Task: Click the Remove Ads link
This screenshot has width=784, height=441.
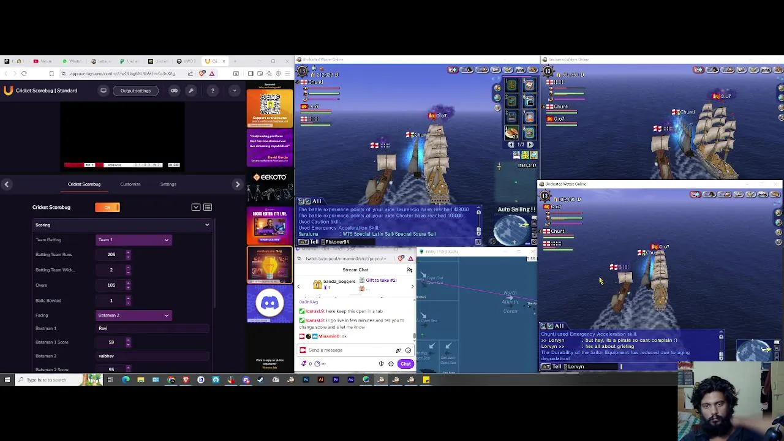Action: 269,366
